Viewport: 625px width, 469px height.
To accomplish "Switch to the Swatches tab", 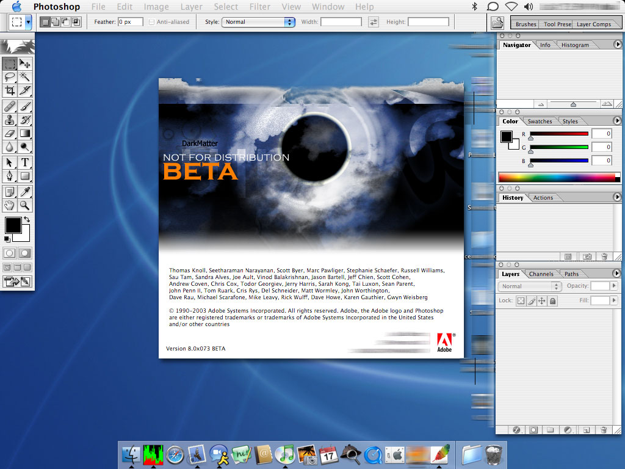I will click(x=540, y=122).
